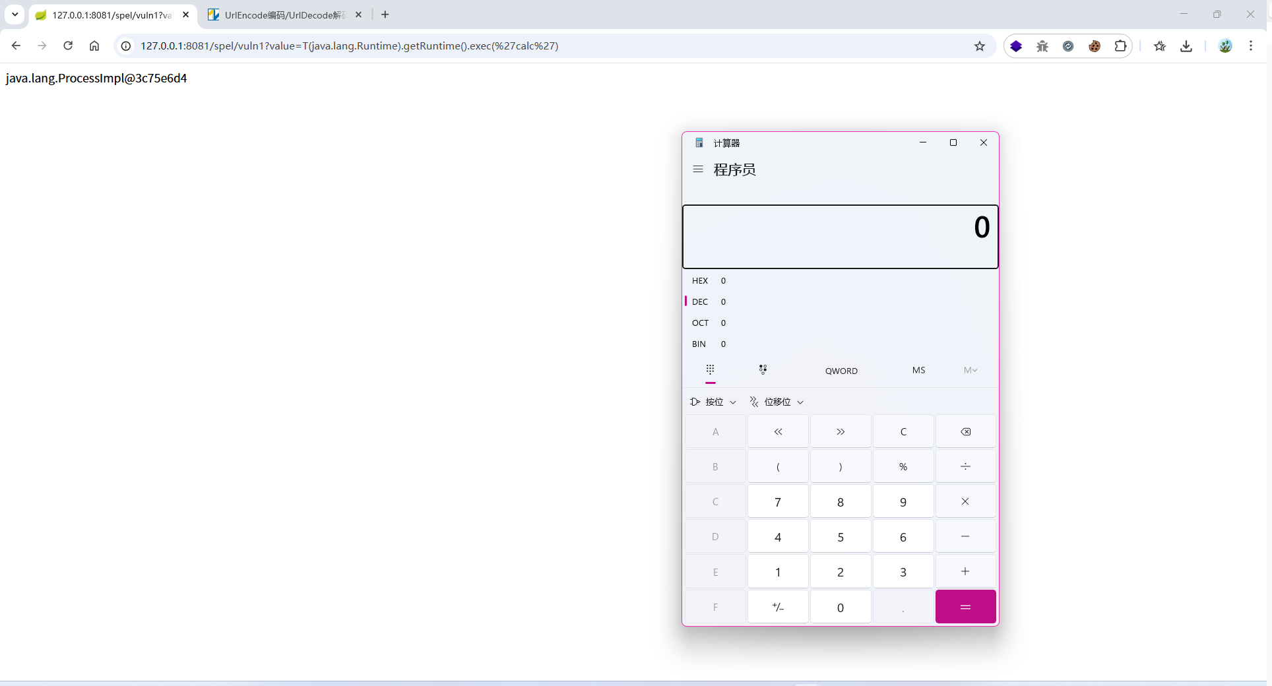The height and width of the screenshot is (686, 1272).
Task: Click the divide operator key
Action: pyautogui.click(x=965, y=466)
